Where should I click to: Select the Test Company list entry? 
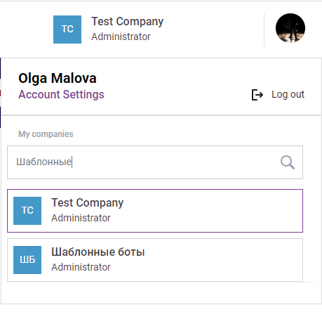point(155,211)
